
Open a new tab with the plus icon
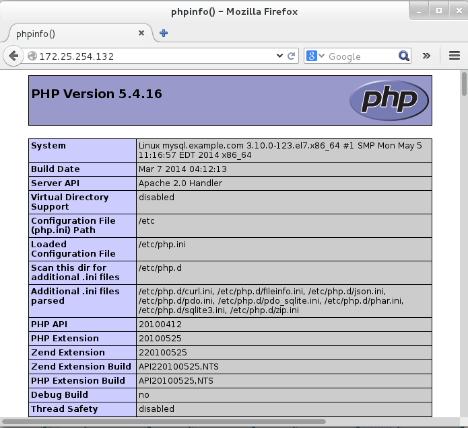coord(164,33)
